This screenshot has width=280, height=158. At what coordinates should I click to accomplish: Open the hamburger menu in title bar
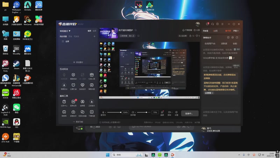(222, 24)
